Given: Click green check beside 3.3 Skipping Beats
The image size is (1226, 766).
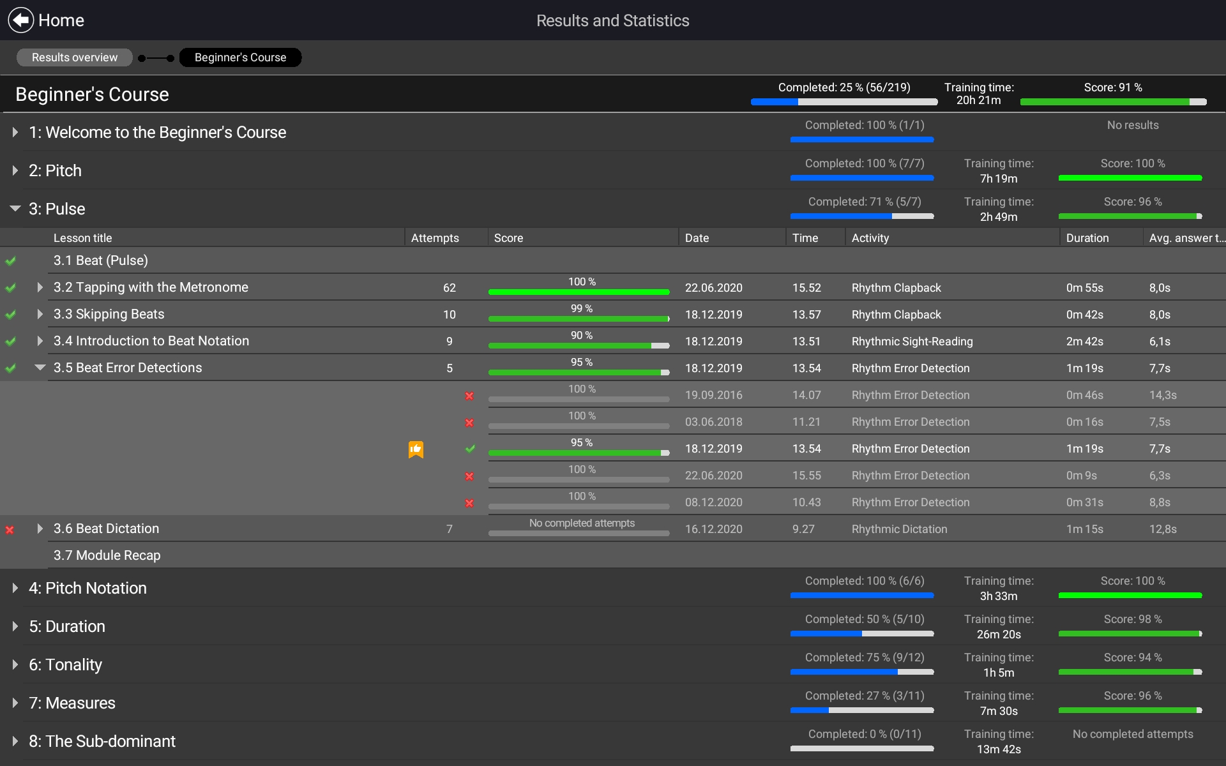Looking at the screenshot, I should click(11, 315).
